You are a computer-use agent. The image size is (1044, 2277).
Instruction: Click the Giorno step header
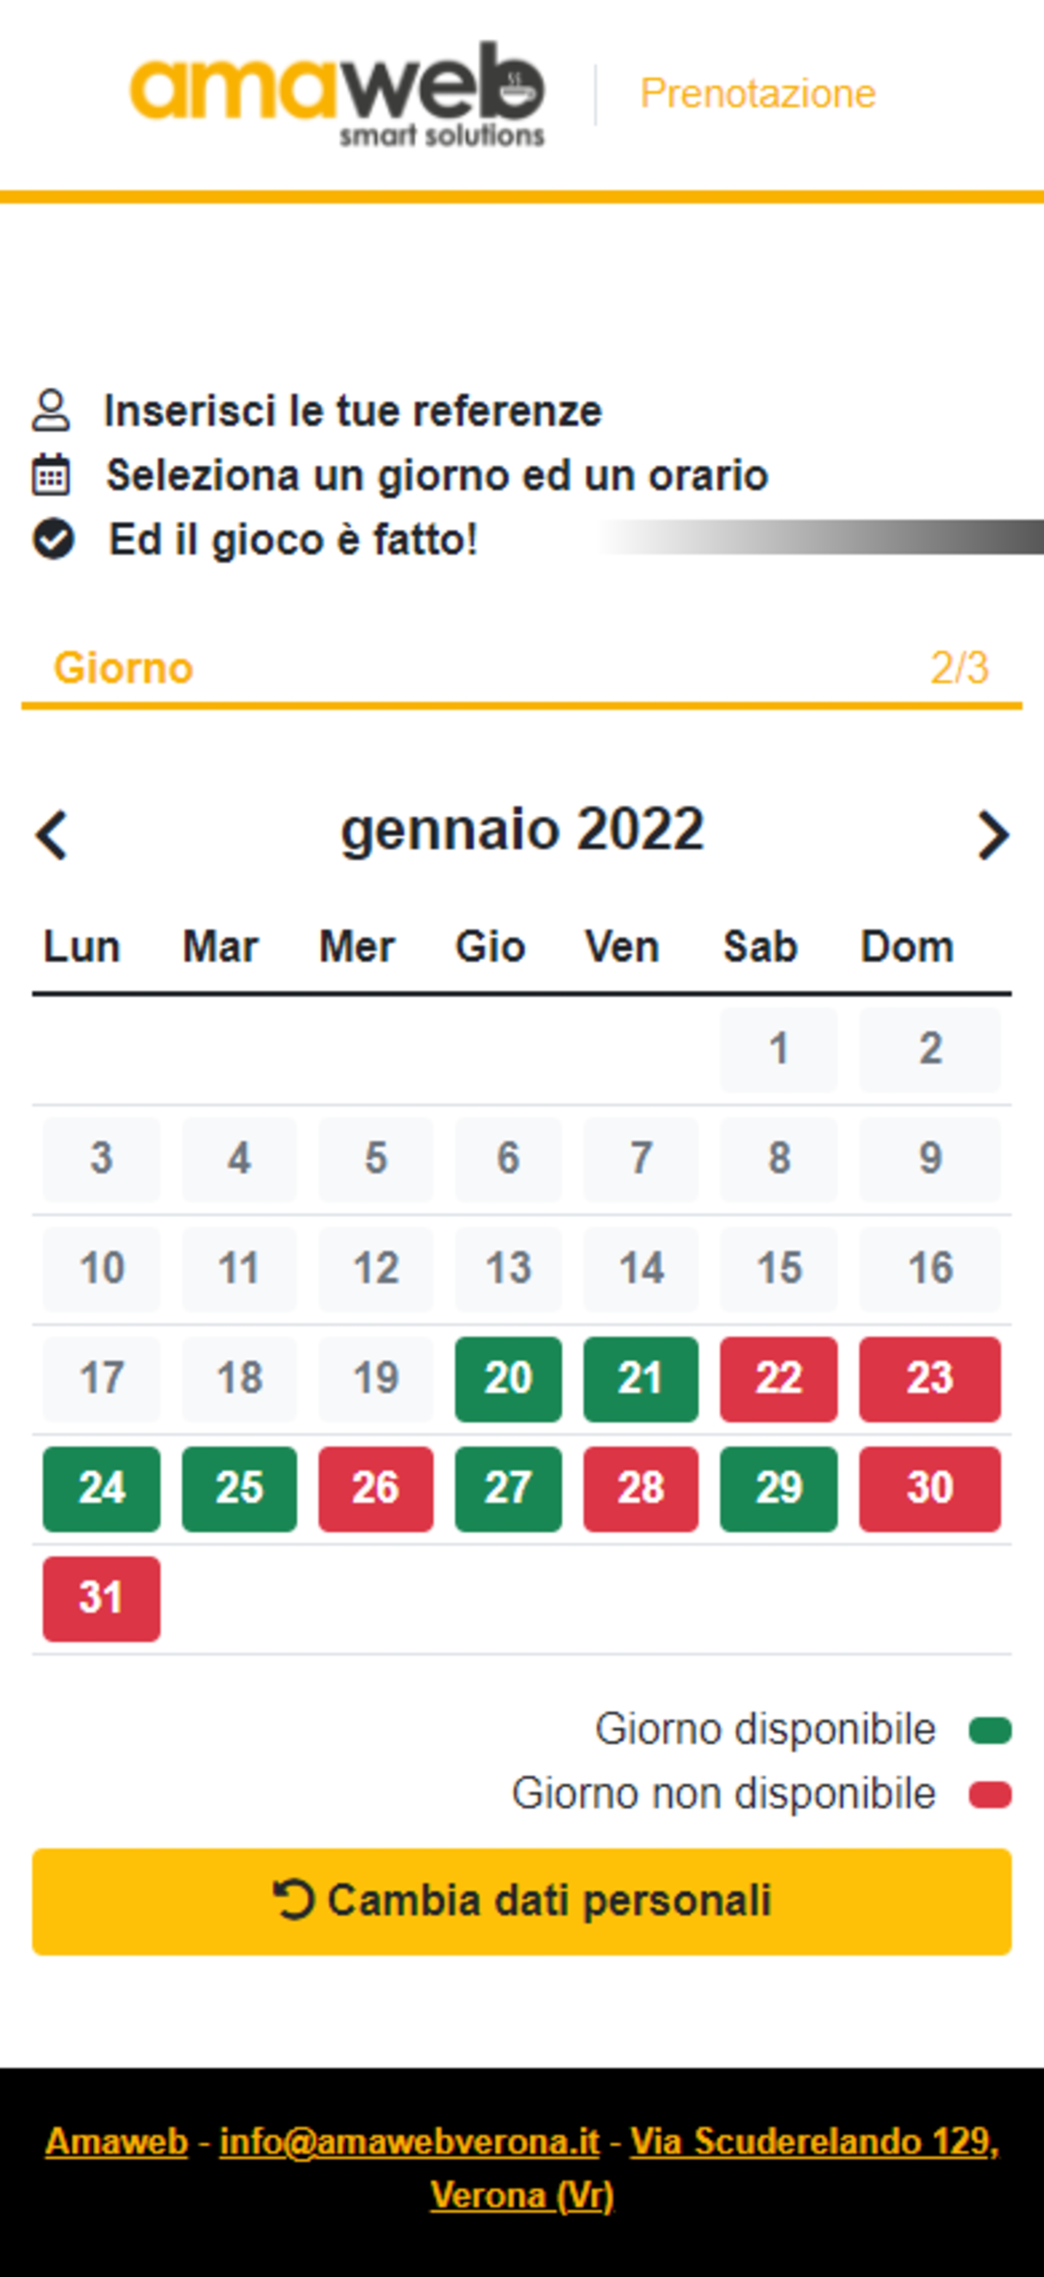click(x=123, y=668)
